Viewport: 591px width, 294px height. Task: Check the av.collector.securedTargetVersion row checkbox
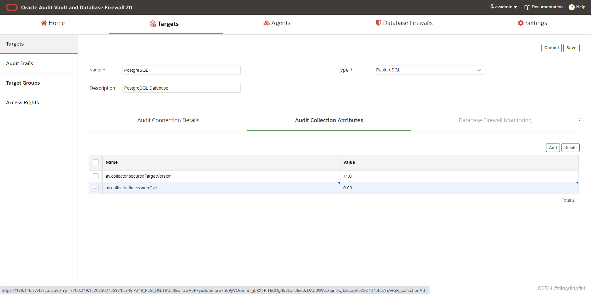tap(96, 176)
